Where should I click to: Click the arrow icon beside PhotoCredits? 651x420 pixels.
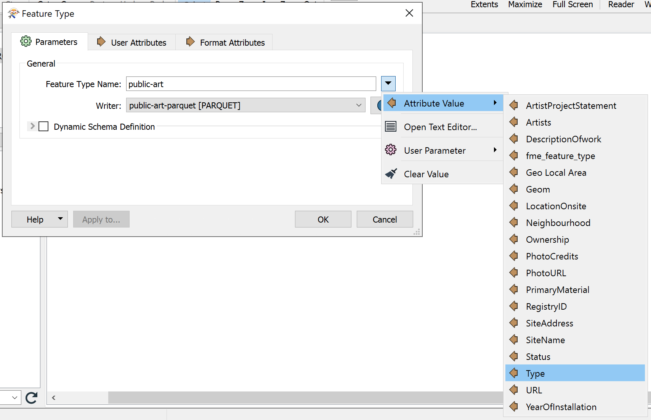514,256
